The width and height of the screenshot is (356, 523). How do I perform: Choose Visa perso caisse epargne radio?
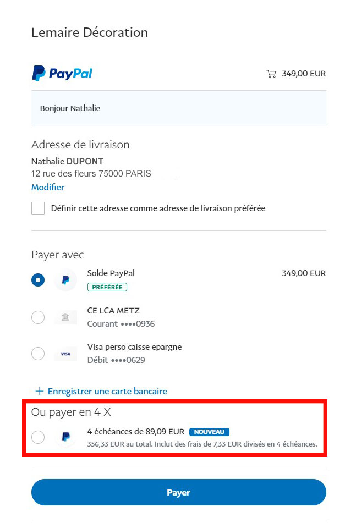point(38,354)
